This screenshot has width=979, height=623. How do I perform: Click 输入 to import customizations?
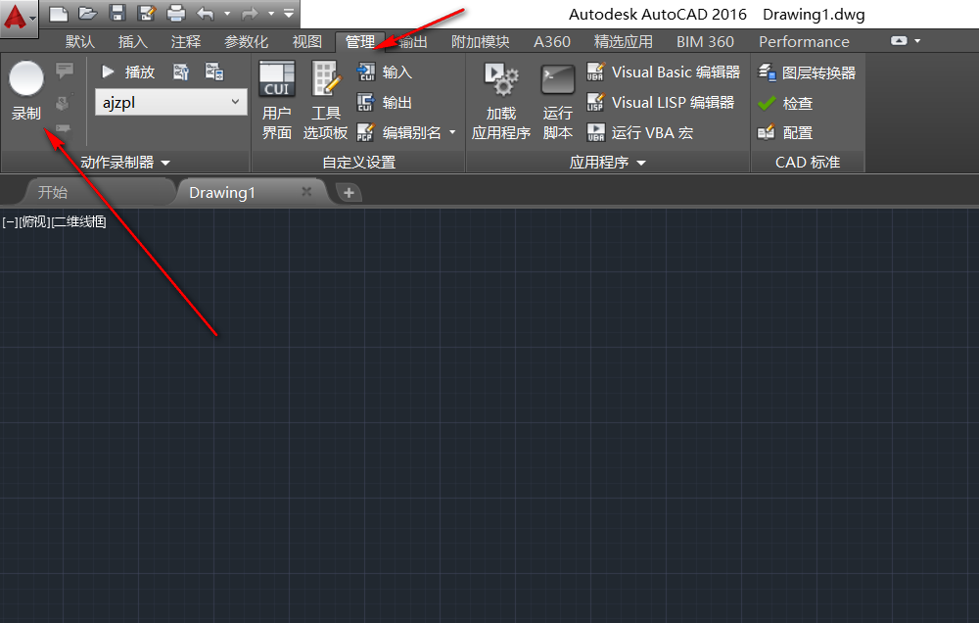coord(384,72)
